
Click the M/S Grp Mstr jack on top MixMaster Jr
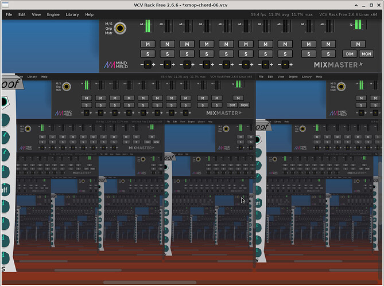pyautogui.click(x=120, y=28)
